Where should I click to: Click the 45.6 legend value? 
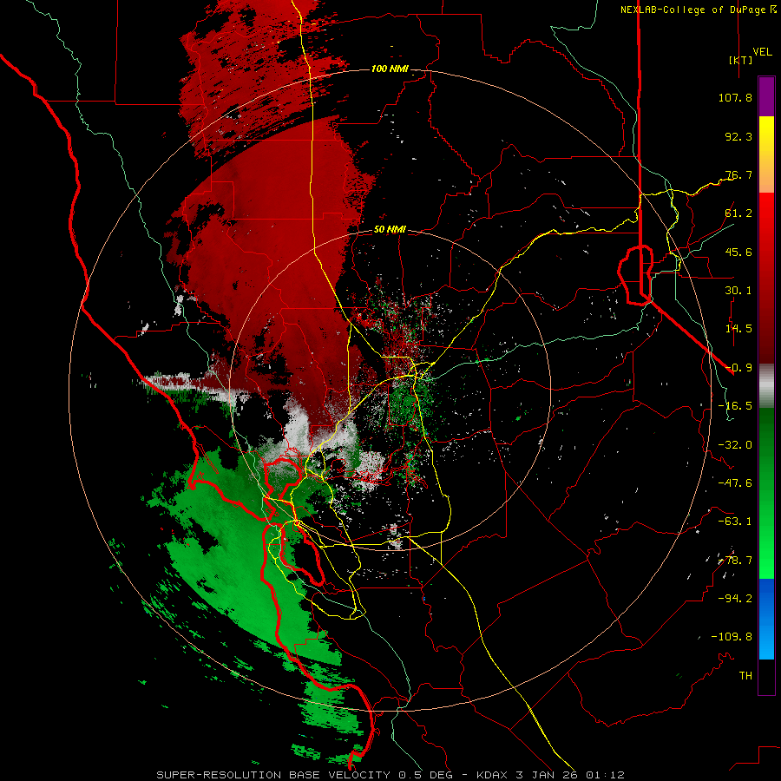(x=738, y=252)
